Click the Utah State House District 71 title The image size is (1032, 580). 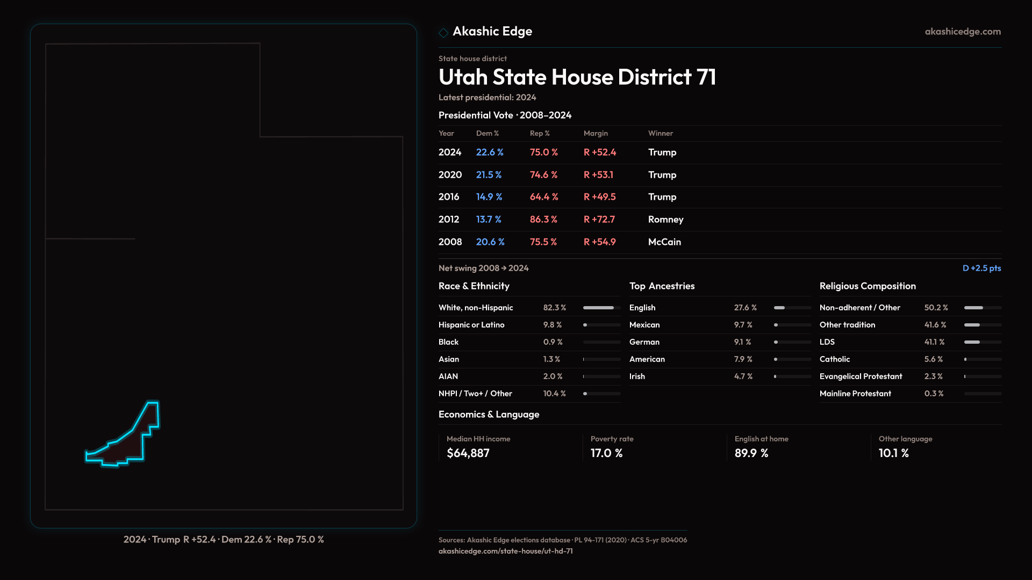[577, 77]
